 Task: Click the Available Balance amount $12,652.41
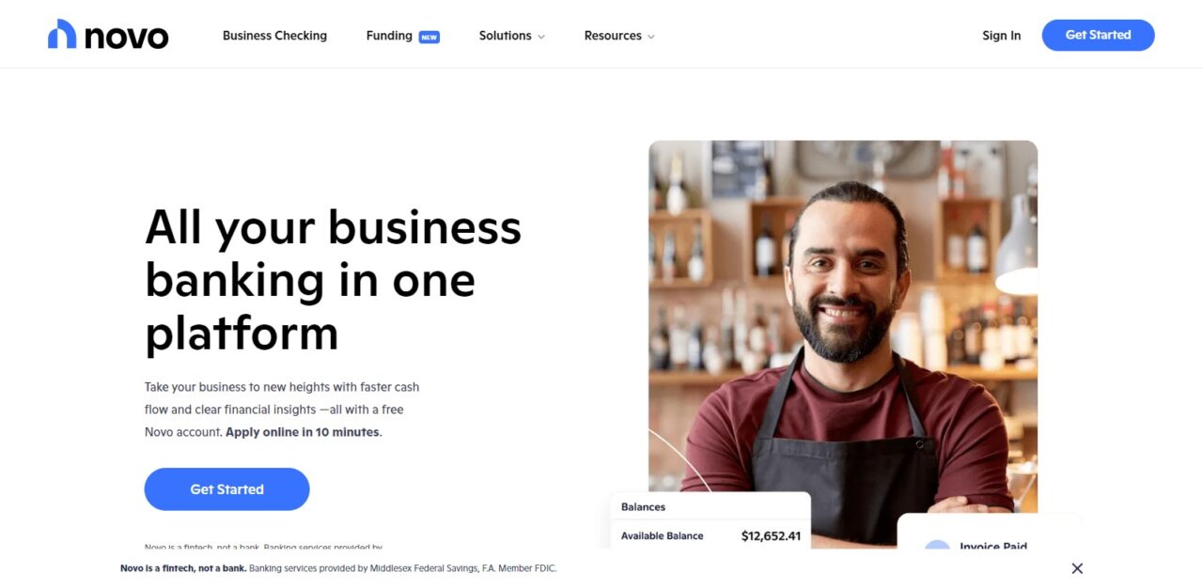point(771,536)
